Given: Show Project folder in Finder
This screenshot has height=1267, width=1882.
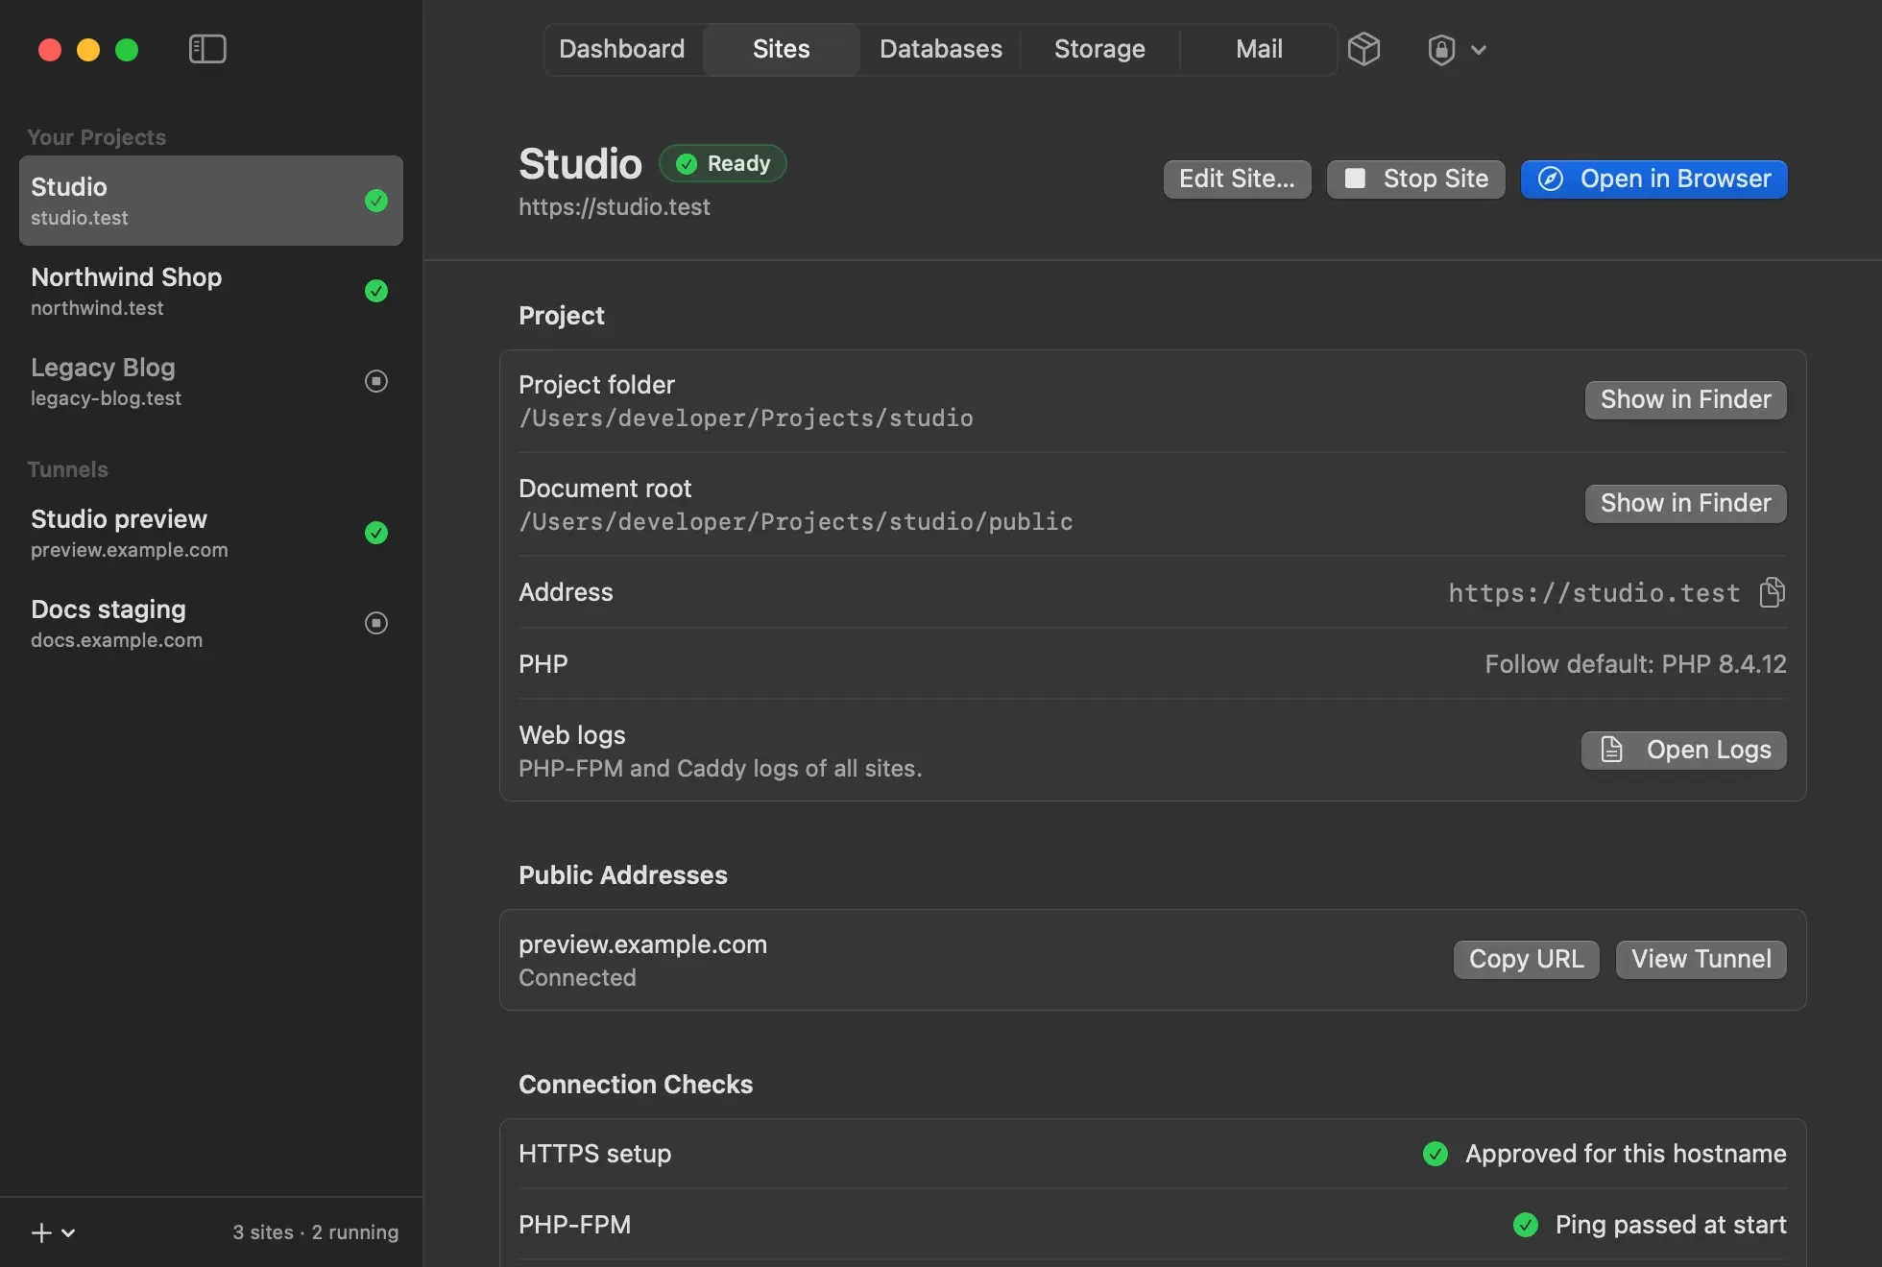Looking at the screenshot, I should (1685, 400).
